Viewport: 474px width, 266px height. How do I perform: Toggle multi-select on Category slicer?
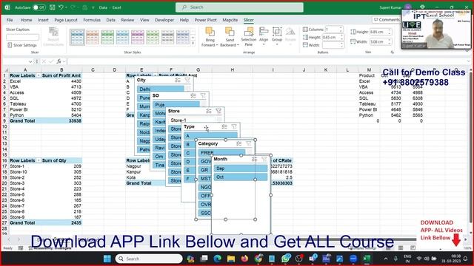[239, 143]
